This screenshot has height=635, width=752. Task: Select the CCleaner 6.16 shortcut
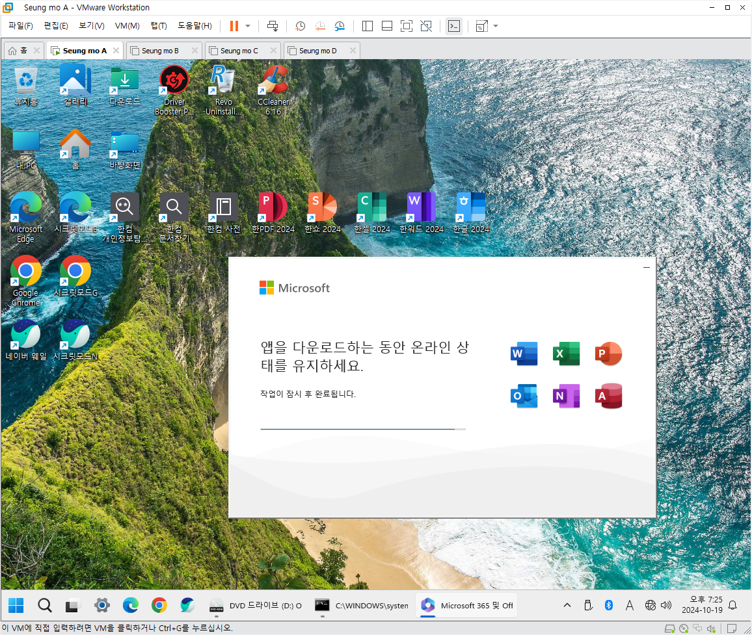273,91
